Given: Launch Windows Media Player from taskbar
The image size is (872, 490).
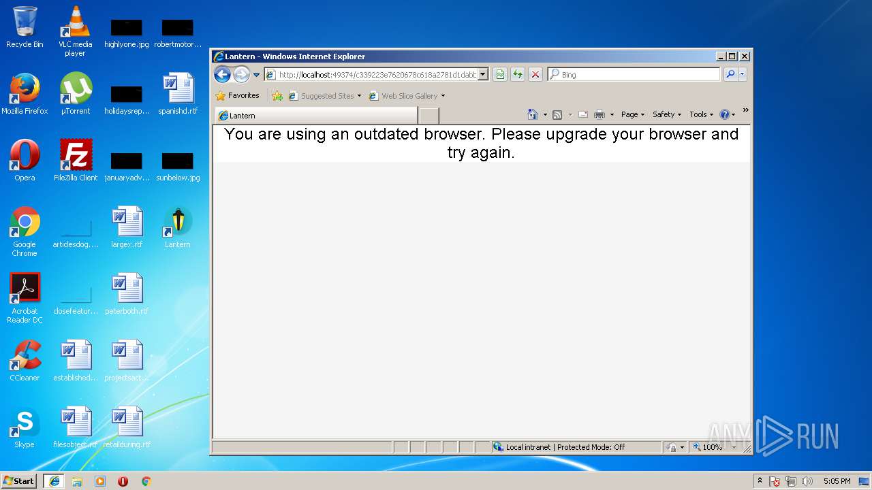Looking at the screenshot, I should pyautogui.click(x=100, y=481).
